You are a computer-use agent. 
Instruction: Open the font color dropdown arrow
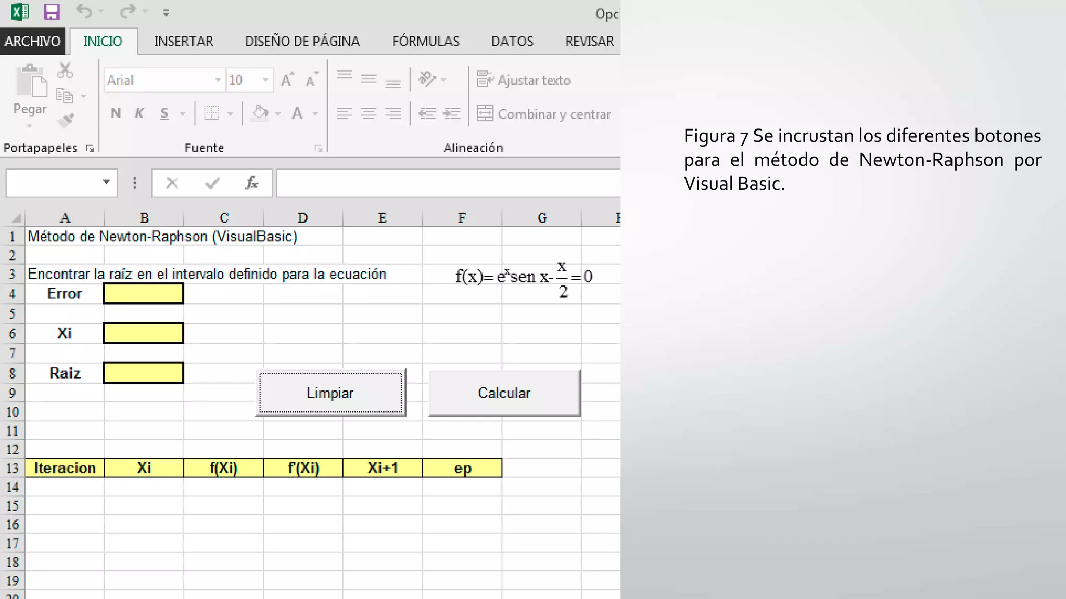point(315,114)
